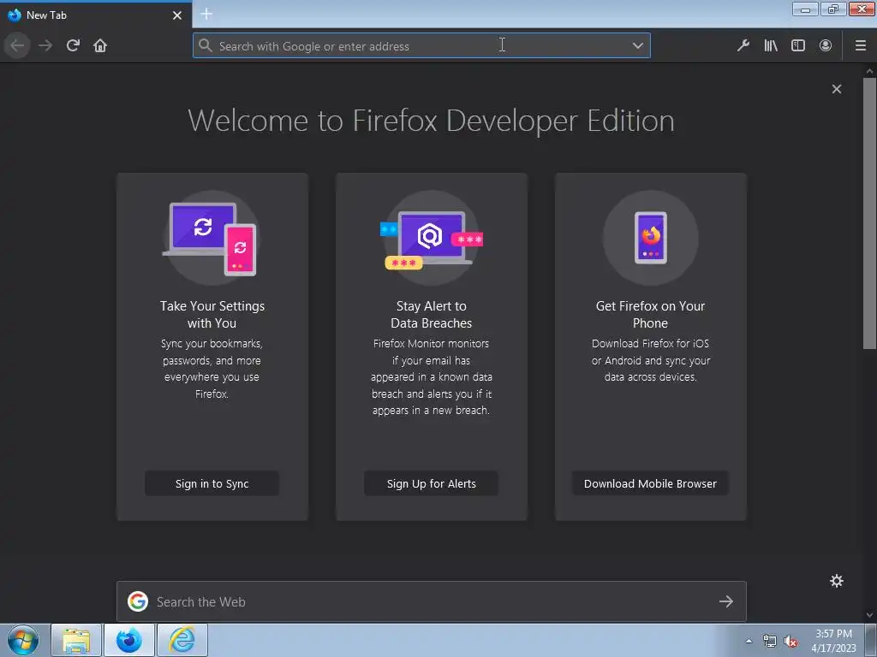Open developer tools wrench icon
Viewport: 877px width, 657px height.
coord(743,45)
